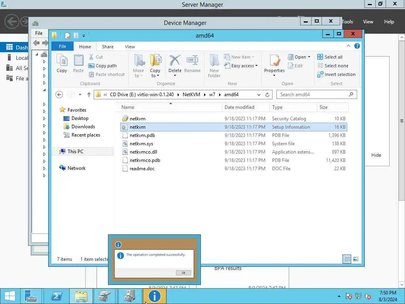Click Edit in the Open group

pyautogui.click(x=295, y=66)
